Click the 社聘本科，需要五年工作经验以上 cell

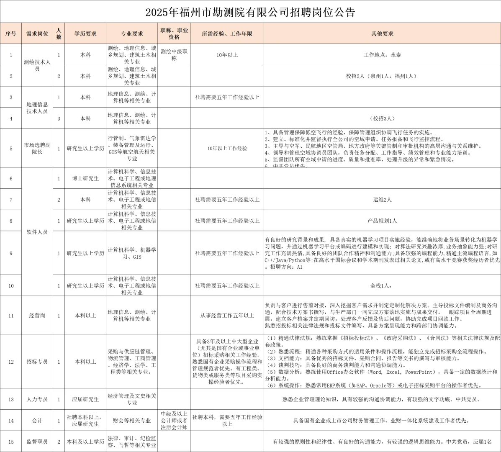227,420
